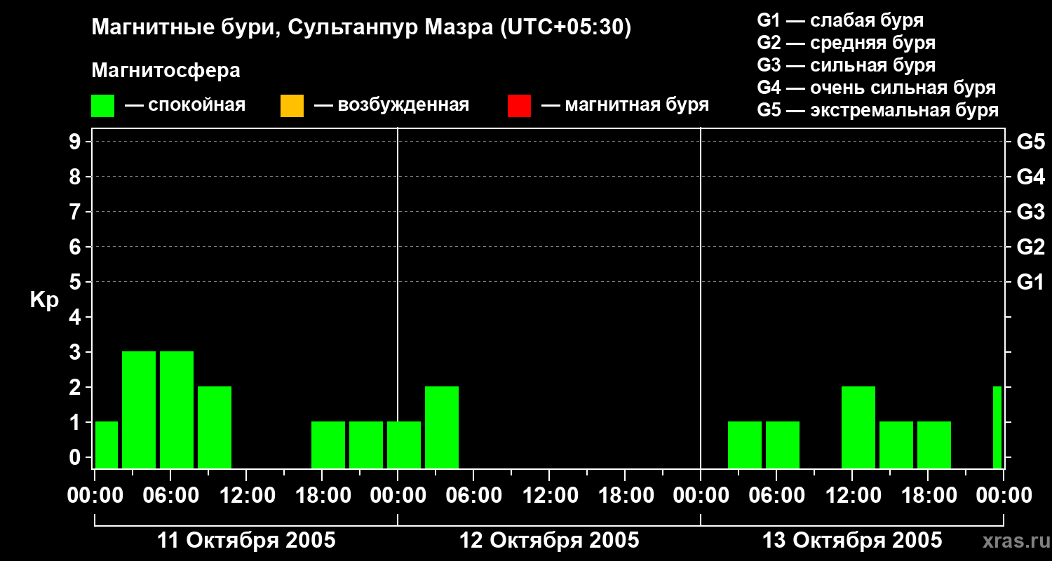Screen dimensions: 1052x561
Task: Click the orange excited magnetosphere legend swatch
Action: pyautogui.click(x=292, y=106)
